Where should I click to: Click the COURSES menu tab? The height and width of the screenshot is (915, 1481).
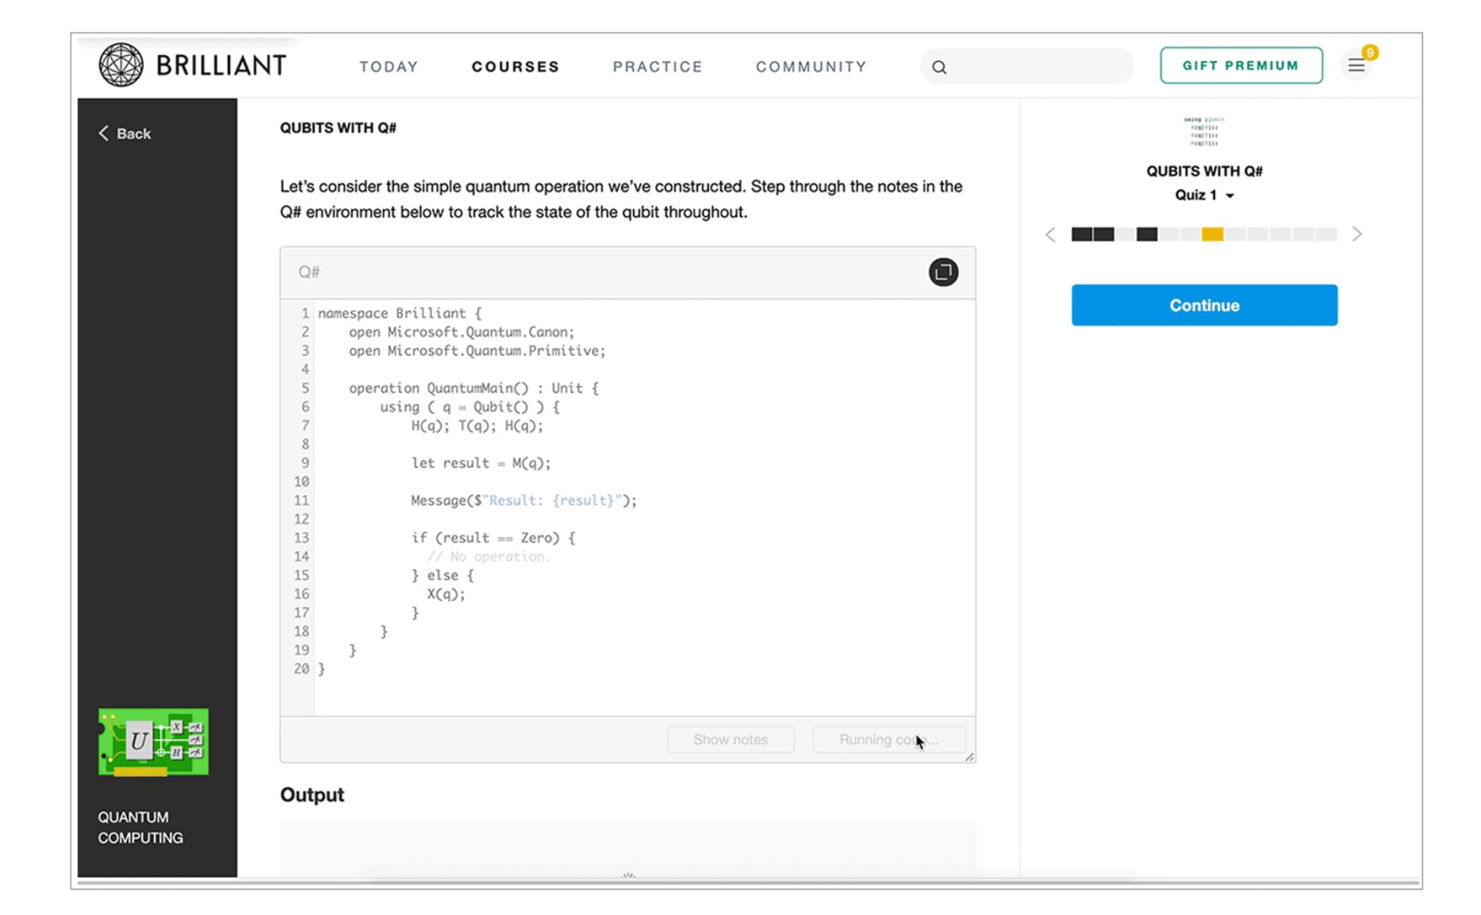click(515, 66)
